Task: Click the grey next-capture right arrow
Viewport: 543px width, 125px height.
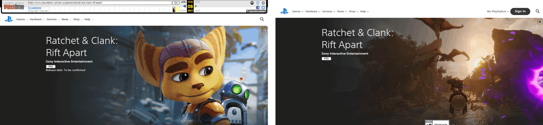Action: point(196,6)
